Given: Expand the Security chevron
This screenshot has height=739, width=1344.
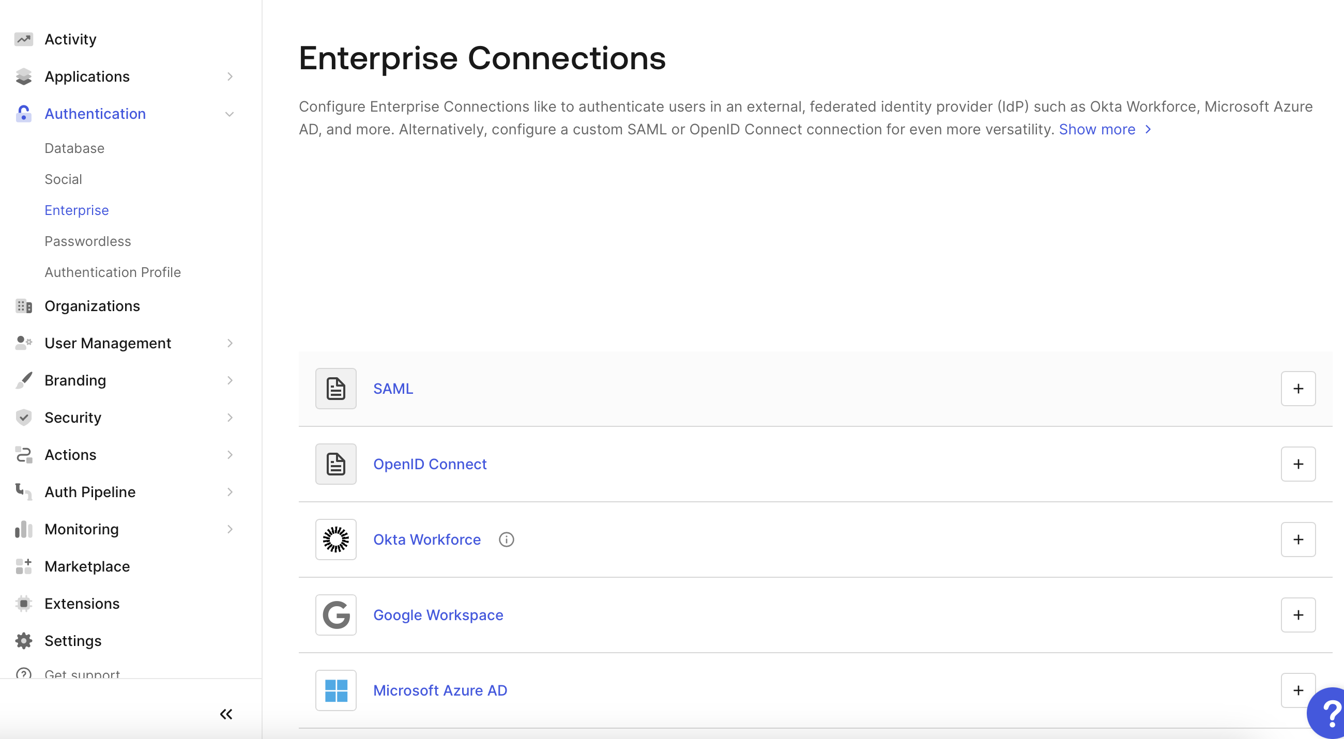Looking at the screenshot, I should click(x=230, y=418).
